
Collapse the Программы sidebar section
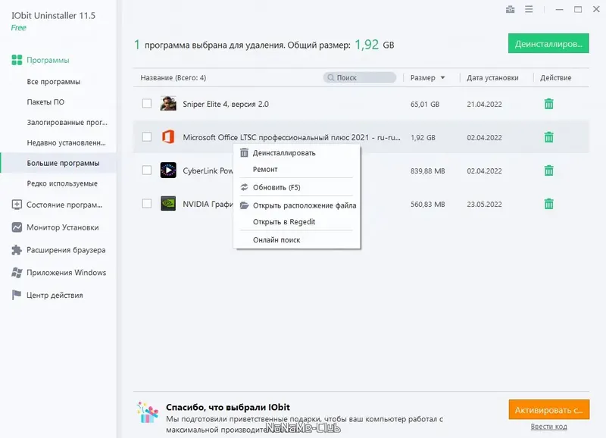point(47,60)
